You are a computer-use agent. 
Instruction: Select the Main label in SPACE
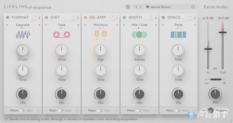pos(170,111)
